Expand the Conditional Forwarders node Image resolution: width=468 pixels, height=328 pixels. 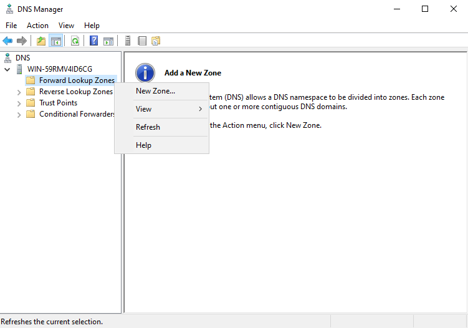pyautogui.click(x=19, y=115)
